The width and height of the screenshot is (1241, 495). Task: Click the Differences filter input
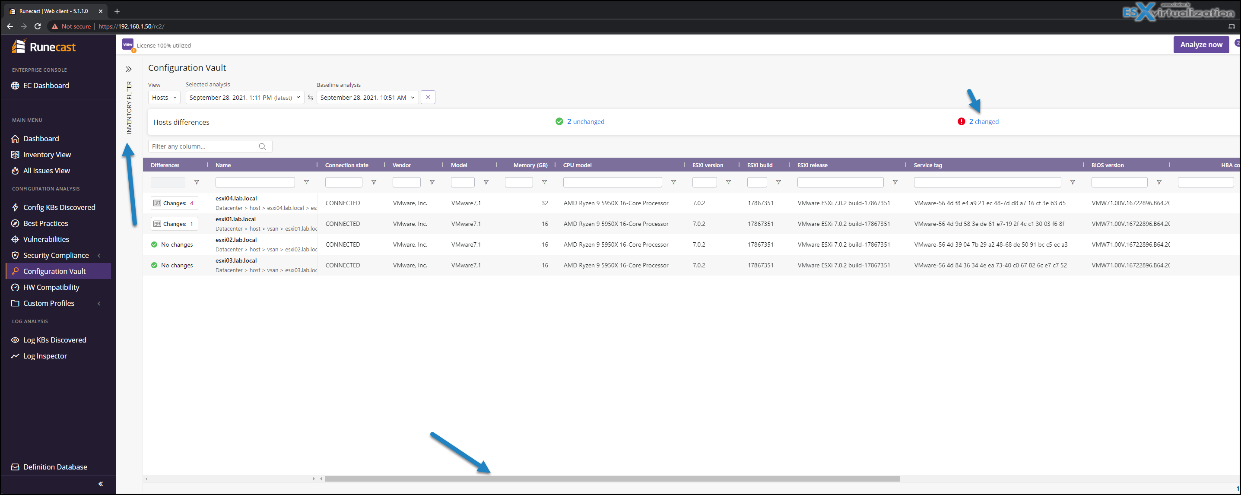168,183
